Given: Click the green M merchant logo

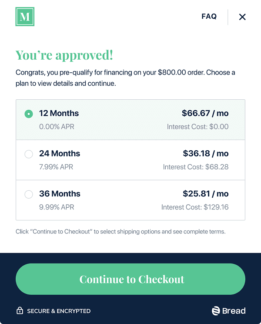Looking at the screenshot, I should pyautogui.click(x=25, y=17).
